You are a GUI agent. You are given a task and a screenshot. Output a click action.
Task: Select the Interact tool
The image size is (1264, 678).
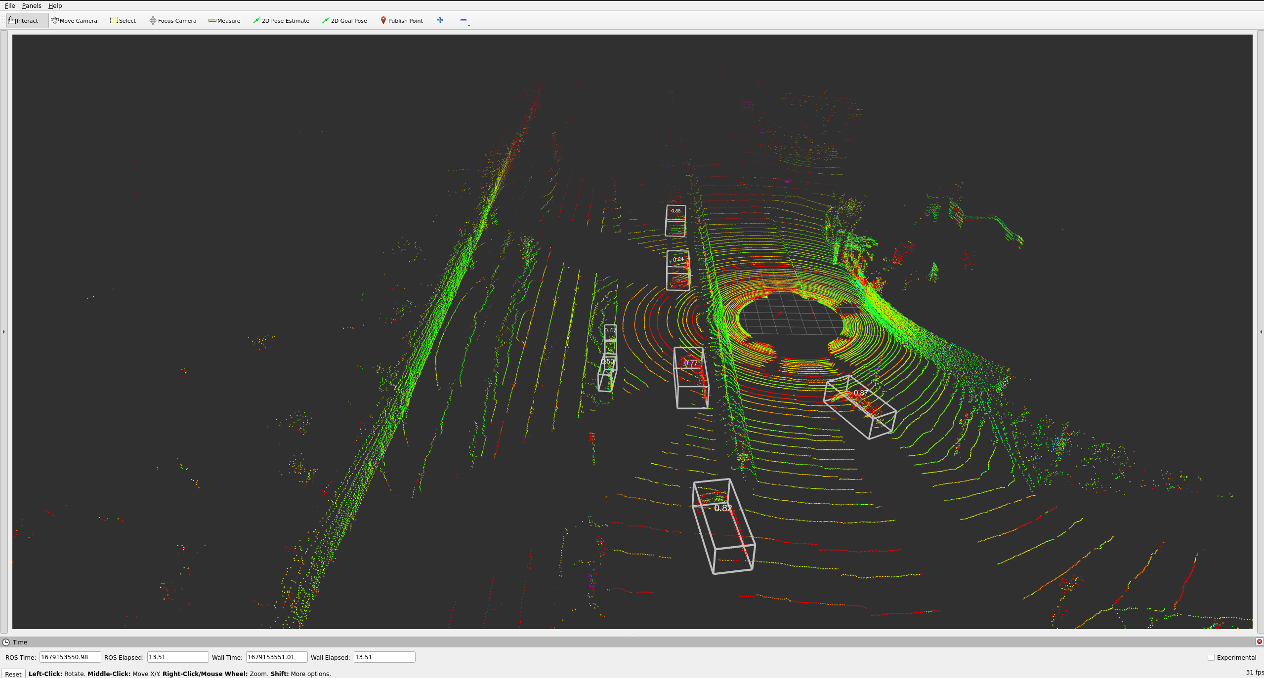(23, 21)
